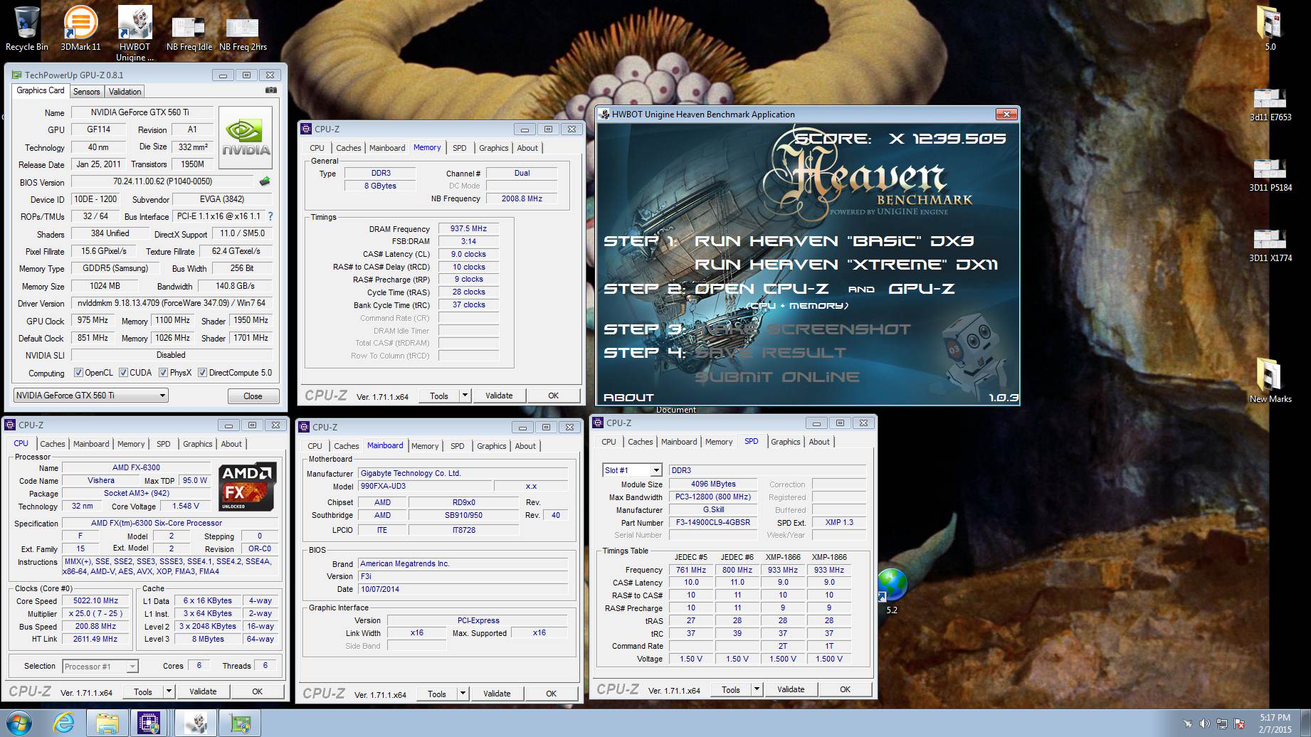This screenshot has width=1311, height=737.
Task: Click Tools button in SPD CPU-Z window
Action: point(731,689)
